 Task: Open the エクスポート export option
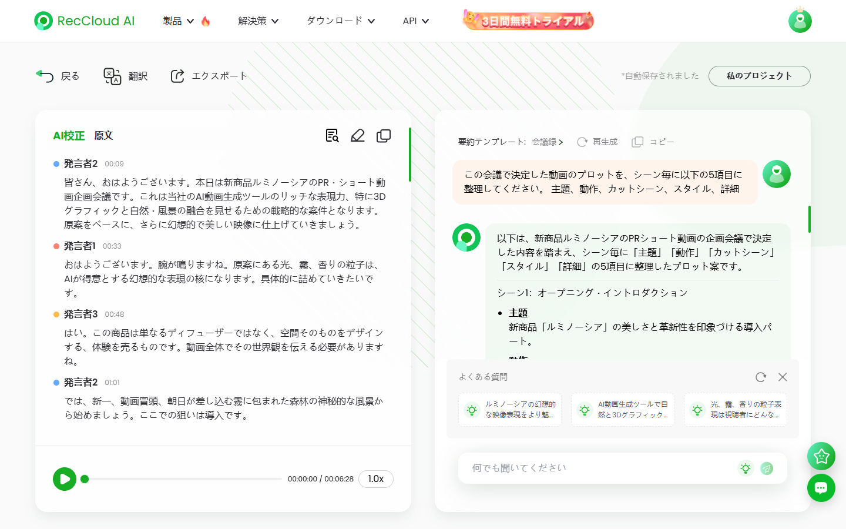click(208, 76)
